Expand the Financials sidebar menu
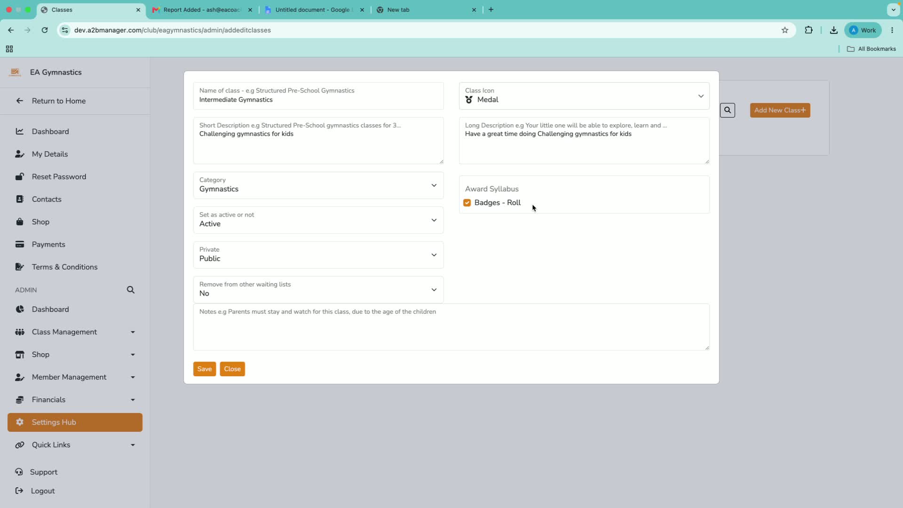Image resolution: width=903 pixels, height=508 pixels. 75,399
